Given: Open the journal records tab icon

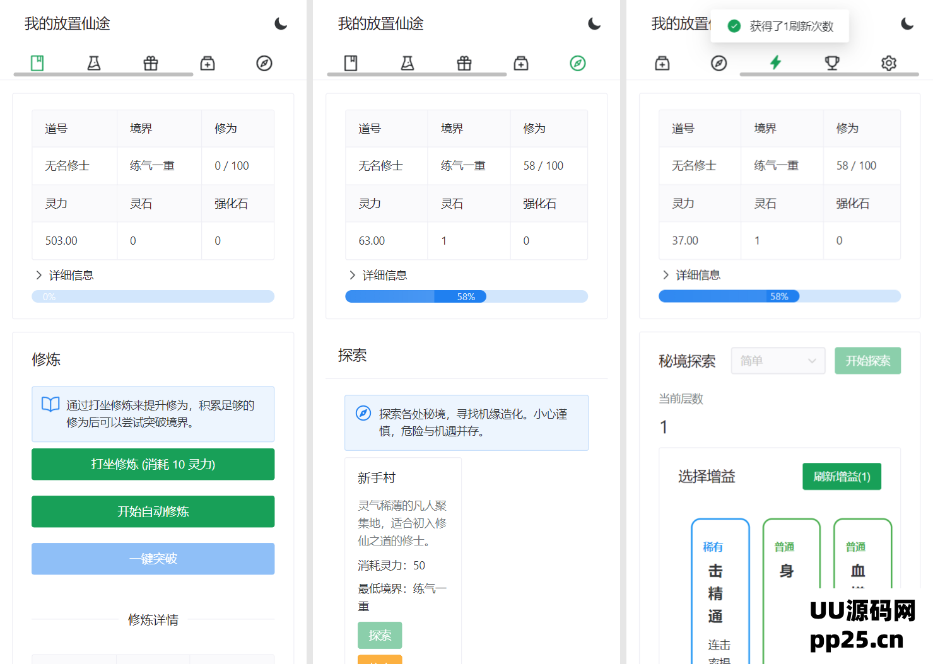Looking at the screenshot, I should point(37,62).
